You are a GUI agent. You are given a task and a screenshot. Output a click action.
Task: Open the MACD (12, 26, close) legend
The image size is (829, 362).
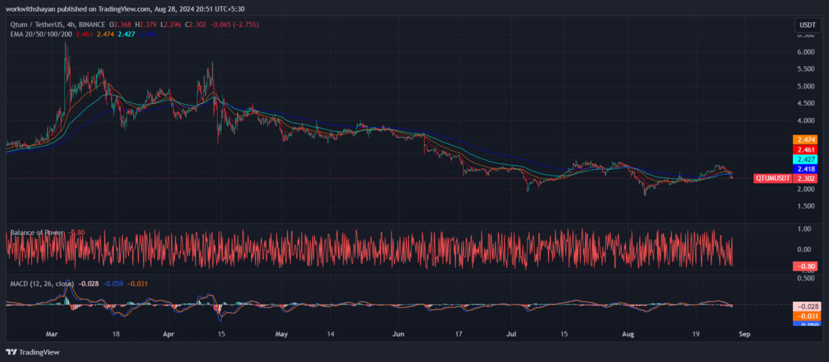click(x=41, y=283)
